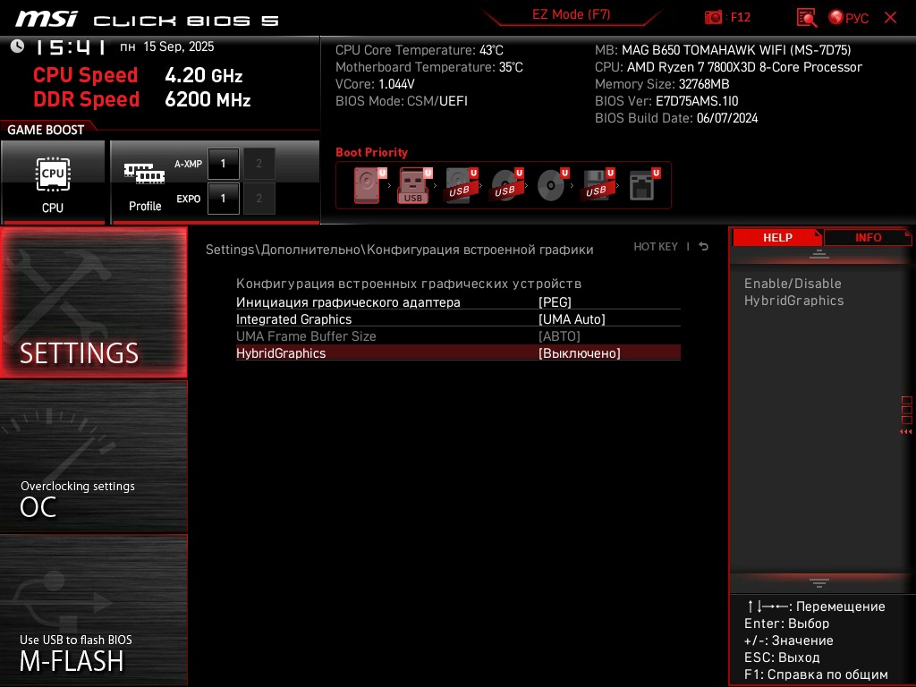916x687 pixels.
Task: Click the MSI logo
Action: (47, 19)
